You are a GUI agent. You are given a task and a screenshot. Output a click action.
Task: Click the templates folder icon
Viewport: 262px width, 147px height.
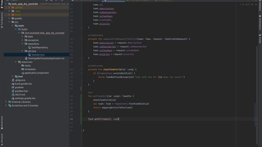23,69
